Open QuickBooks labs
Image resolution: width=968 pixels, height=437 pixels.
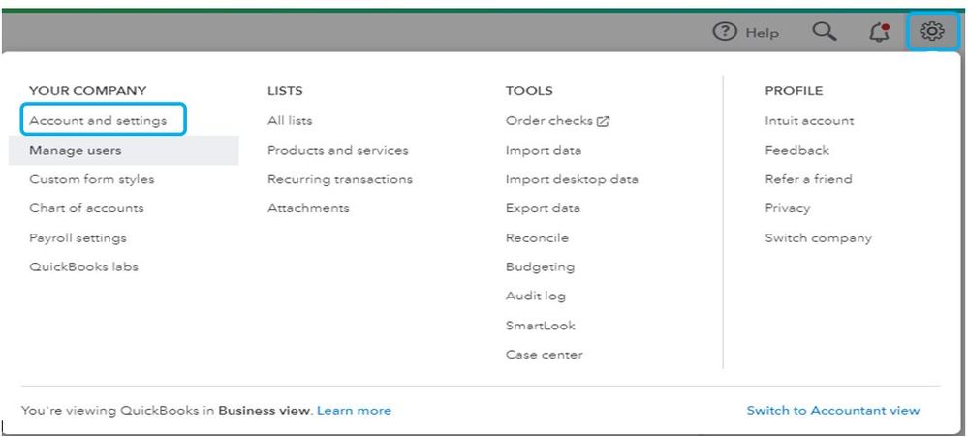(83, 267)
